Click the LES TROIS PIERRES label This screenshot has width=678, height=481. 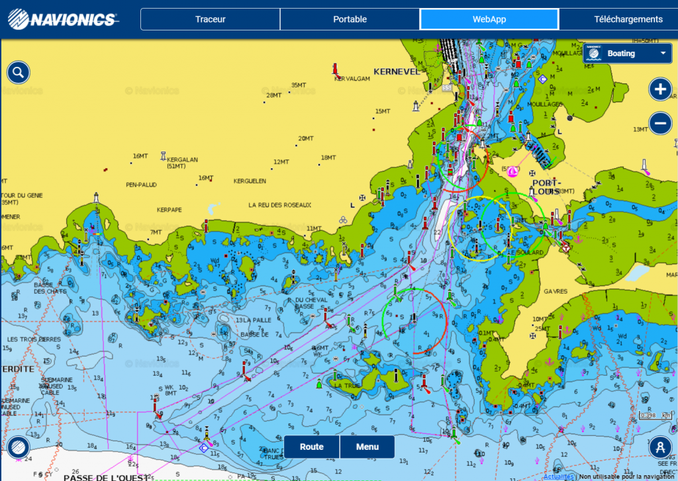(x=34, y=339)
